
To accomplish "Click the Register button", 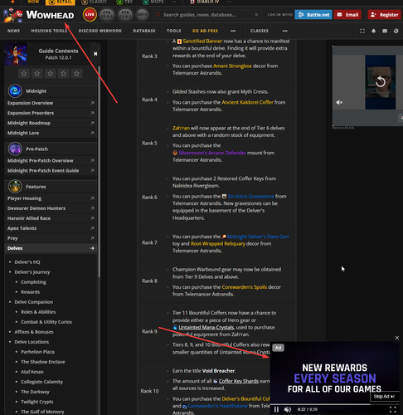I will click(385, 15).
